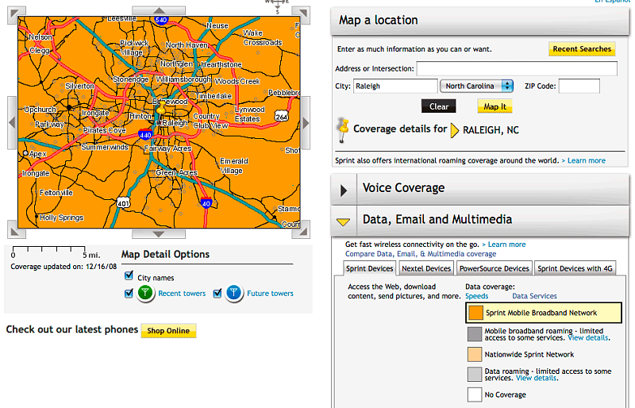The height and width of the screenshot is (408, 635).
Task: Open the Speeds data coverage view
Action: (477, 296)
